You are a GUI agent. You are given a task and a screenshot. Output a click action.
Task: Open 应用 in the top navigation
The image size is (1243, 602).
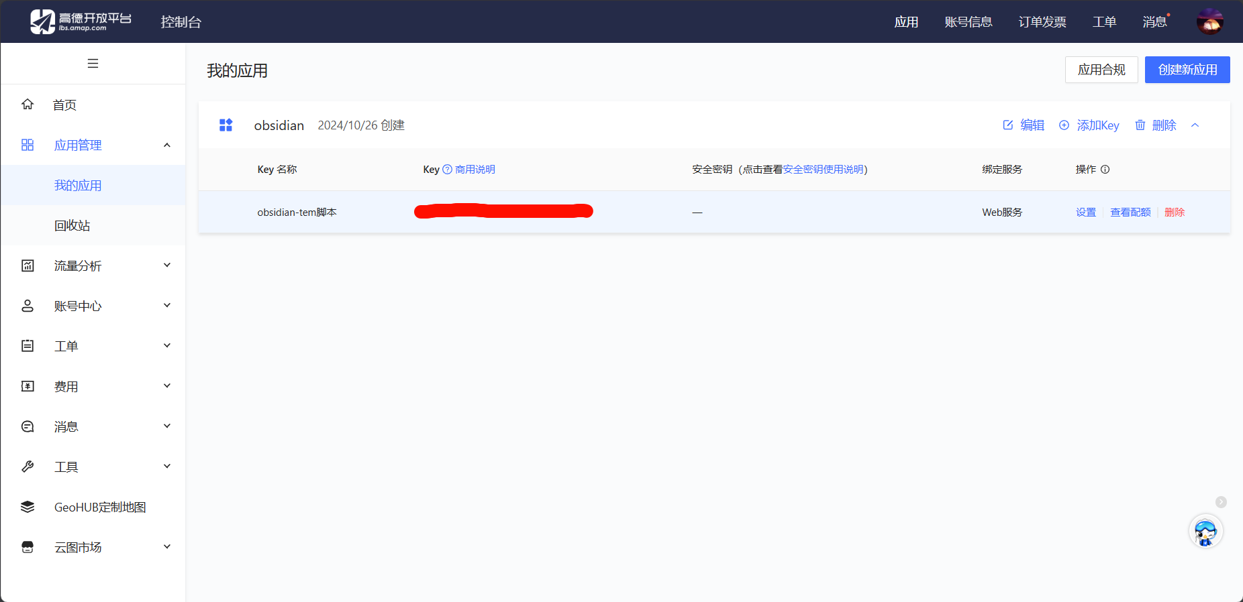tap(906, 22)
